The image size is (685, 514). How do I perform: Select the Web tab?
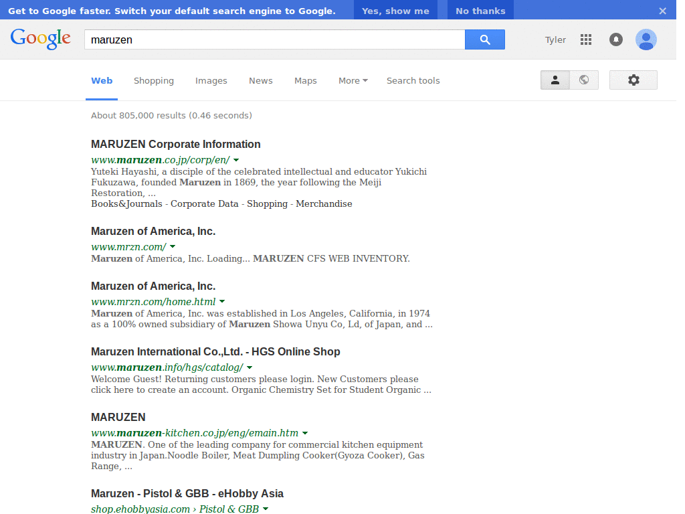(102, 81)
